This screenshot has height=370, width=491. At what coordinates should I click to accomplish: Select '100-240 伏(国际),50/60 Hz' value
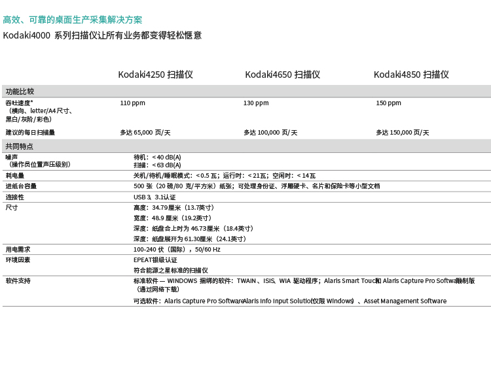(177, 249)
